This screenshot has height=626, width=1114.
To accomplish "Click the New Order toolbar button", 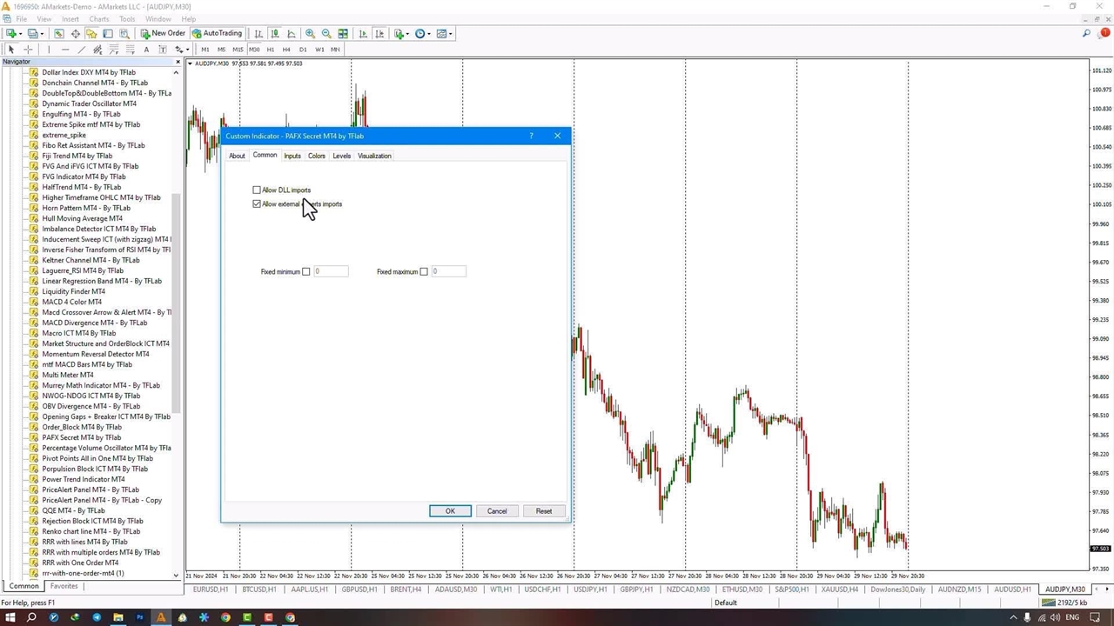I will 163,34.
